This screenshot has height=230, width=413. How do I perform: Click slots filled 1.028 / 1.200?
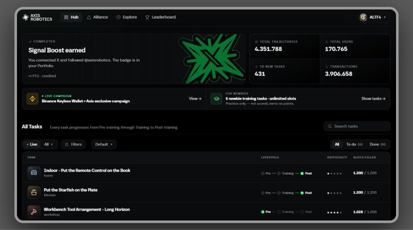pyautogui.click(x=365, y=212)
